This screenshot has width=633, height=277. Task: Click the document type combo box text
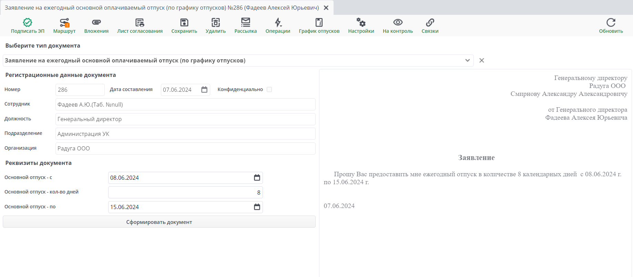pyautogui.click(x=125, y=60)
